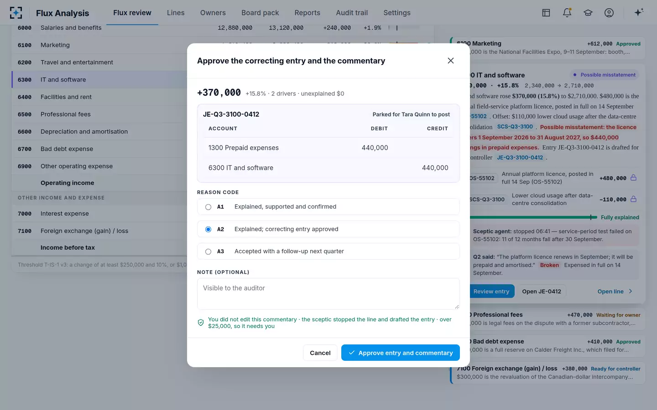
Task: Open JE-0412 from the side panel
Action: click(542, 292)
